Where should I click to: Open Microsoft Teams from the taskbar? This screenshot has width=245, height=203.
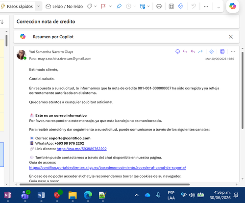[x=25, y=195]
